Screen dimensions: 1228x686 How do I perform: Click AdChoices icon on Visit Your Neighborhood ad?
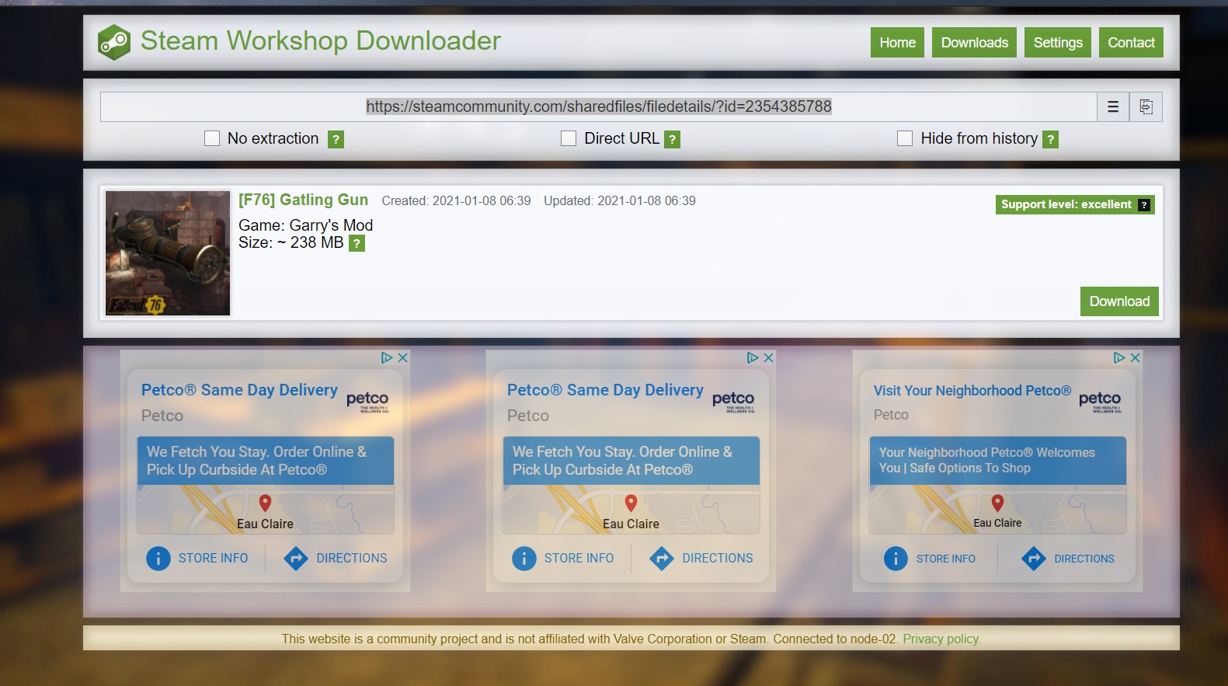[1119, 357]
